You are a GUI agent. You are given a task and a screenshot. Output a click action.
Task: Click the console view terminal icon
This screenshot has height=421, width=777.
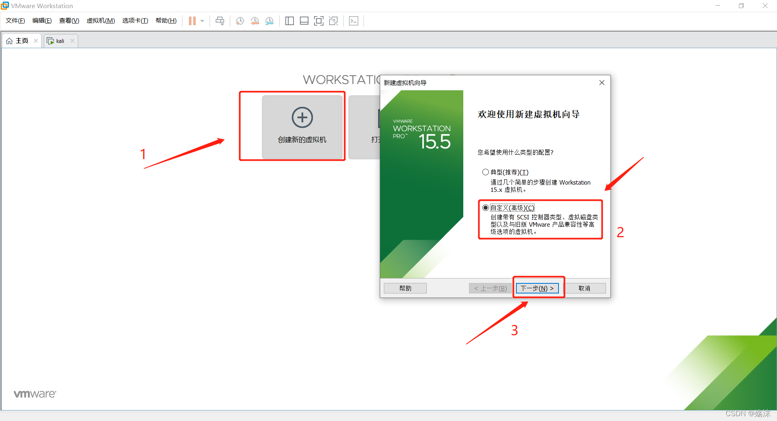click(x=353, y=21)
